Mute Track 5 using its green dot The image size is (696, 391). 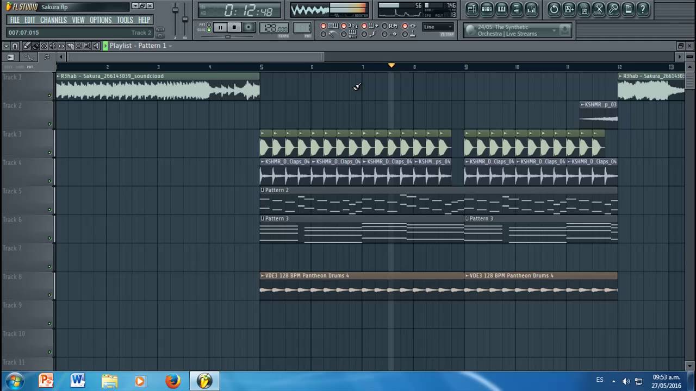[x=49, y=210]
